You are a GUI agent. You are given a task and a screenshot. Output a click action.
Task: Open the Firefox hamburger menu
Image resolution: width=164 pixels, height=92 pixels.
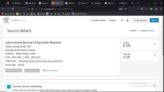coord(161,9)
